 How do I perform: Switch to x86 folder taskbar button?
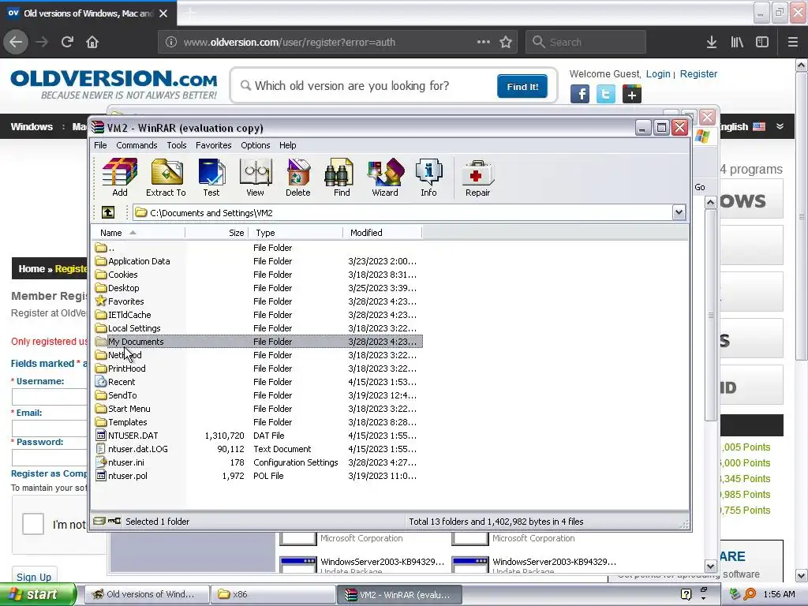click(272, 594)
